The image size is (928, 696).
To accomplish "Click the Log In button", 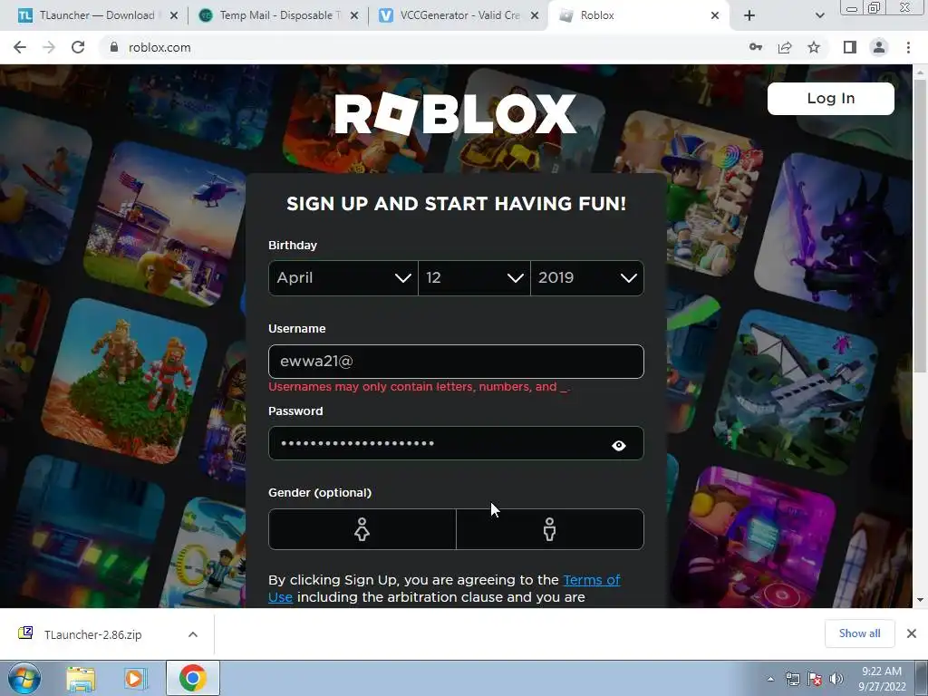I will tap(831, 98).
